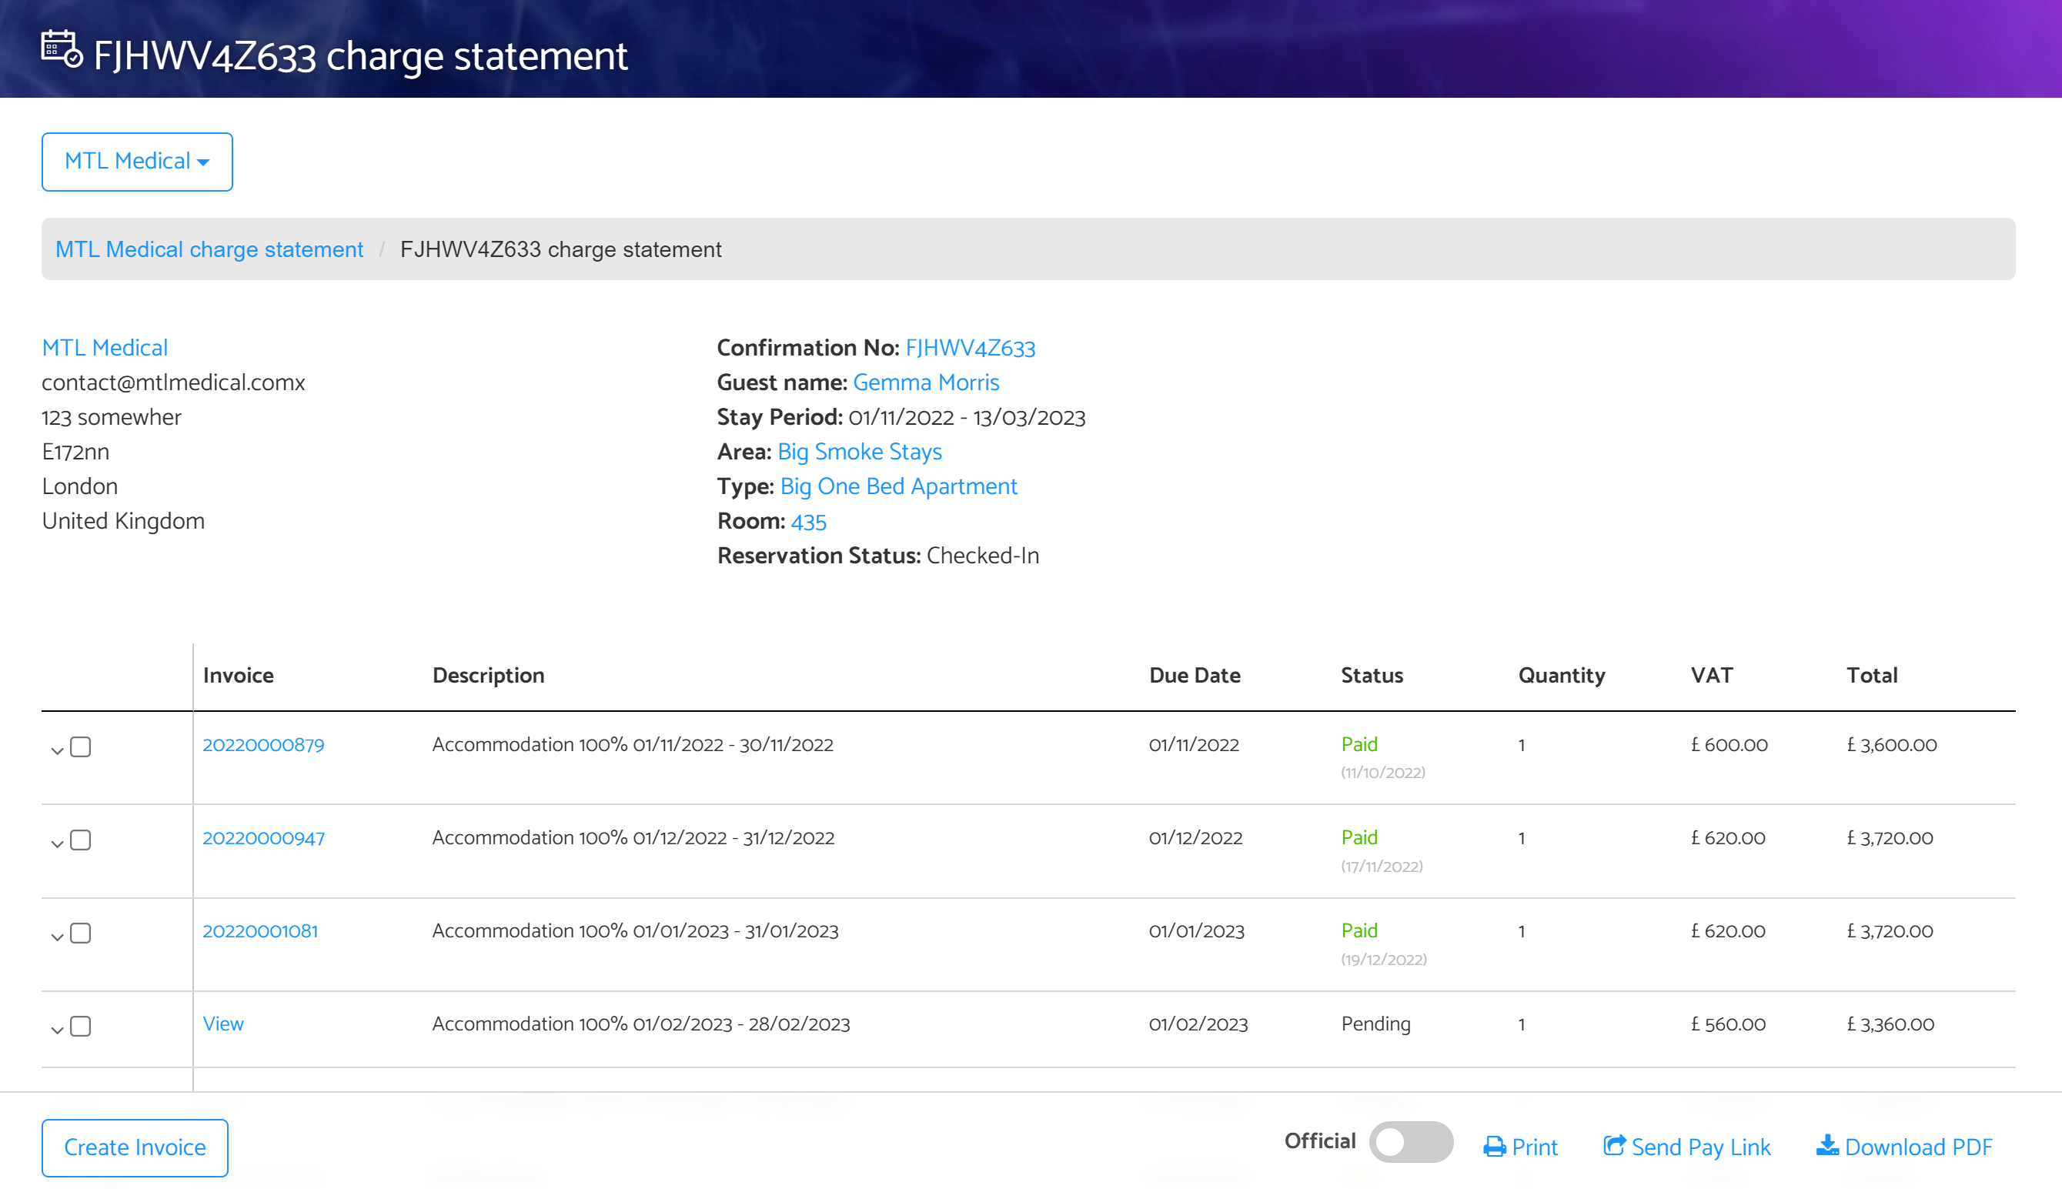The image size is (2062, 1189).
Task: Click View for the February accommodation charge
Action: click(223, 1024)
